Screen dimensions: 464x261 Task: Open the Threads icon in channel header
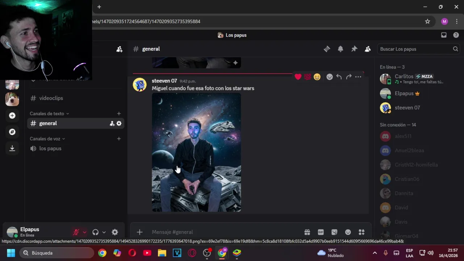(327, 49)
